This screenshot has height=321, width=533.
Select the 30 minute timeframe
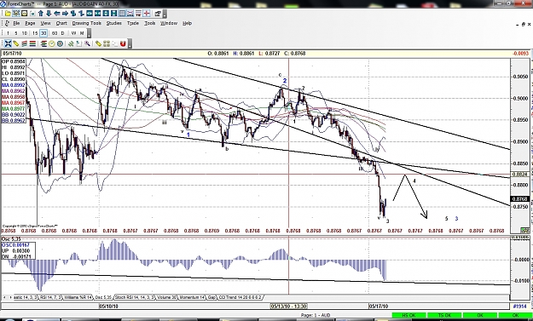[43, 33]
